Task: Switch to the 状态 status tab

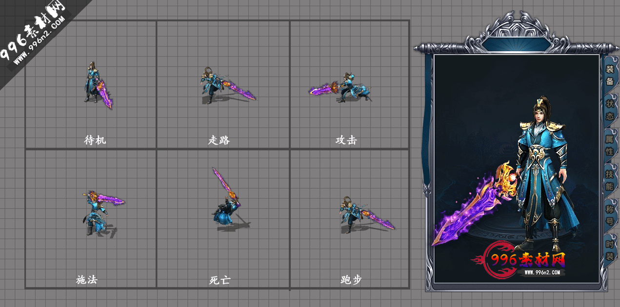Action: pyautogui.click(x=610, y=110)
